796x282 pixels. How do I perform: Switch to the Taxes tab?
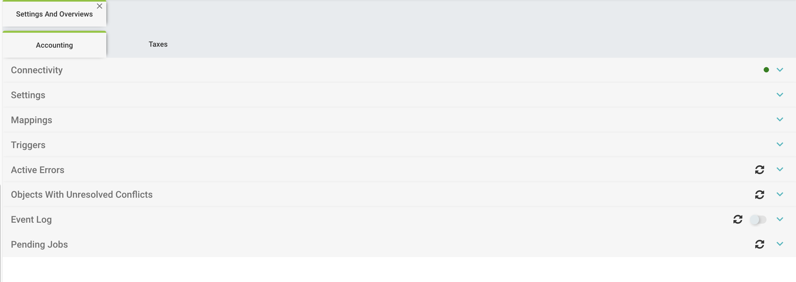[x=158, y=44]
